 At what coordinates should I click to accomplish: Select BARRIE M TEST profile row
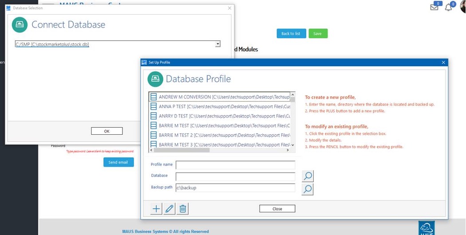[219, 125]
